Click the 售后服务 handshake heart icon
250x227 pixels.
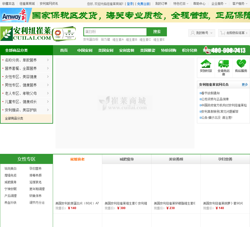point(241,64)
